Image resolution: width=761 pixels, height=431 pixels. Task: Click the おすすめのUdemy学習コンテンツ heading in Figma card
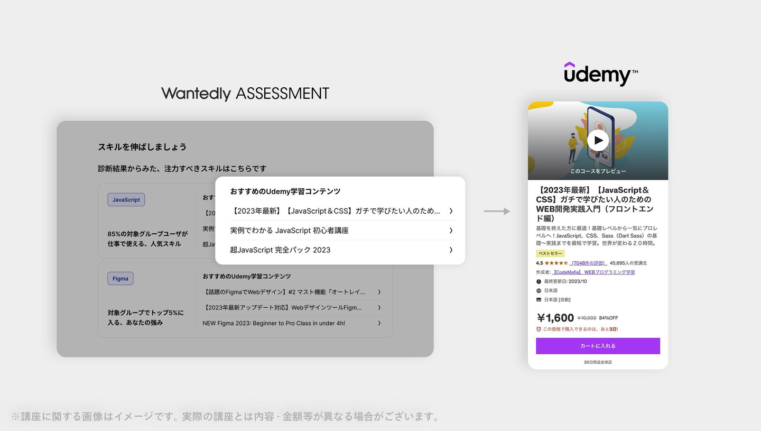(x=247, y=276)
